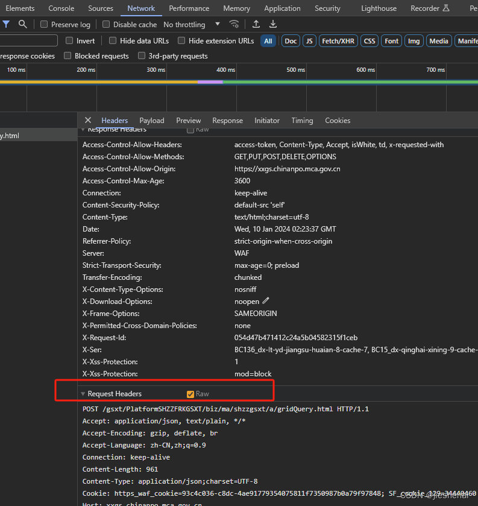Enable 3rd-party requests checkbox
478x506 pixels.
[142, 56]
